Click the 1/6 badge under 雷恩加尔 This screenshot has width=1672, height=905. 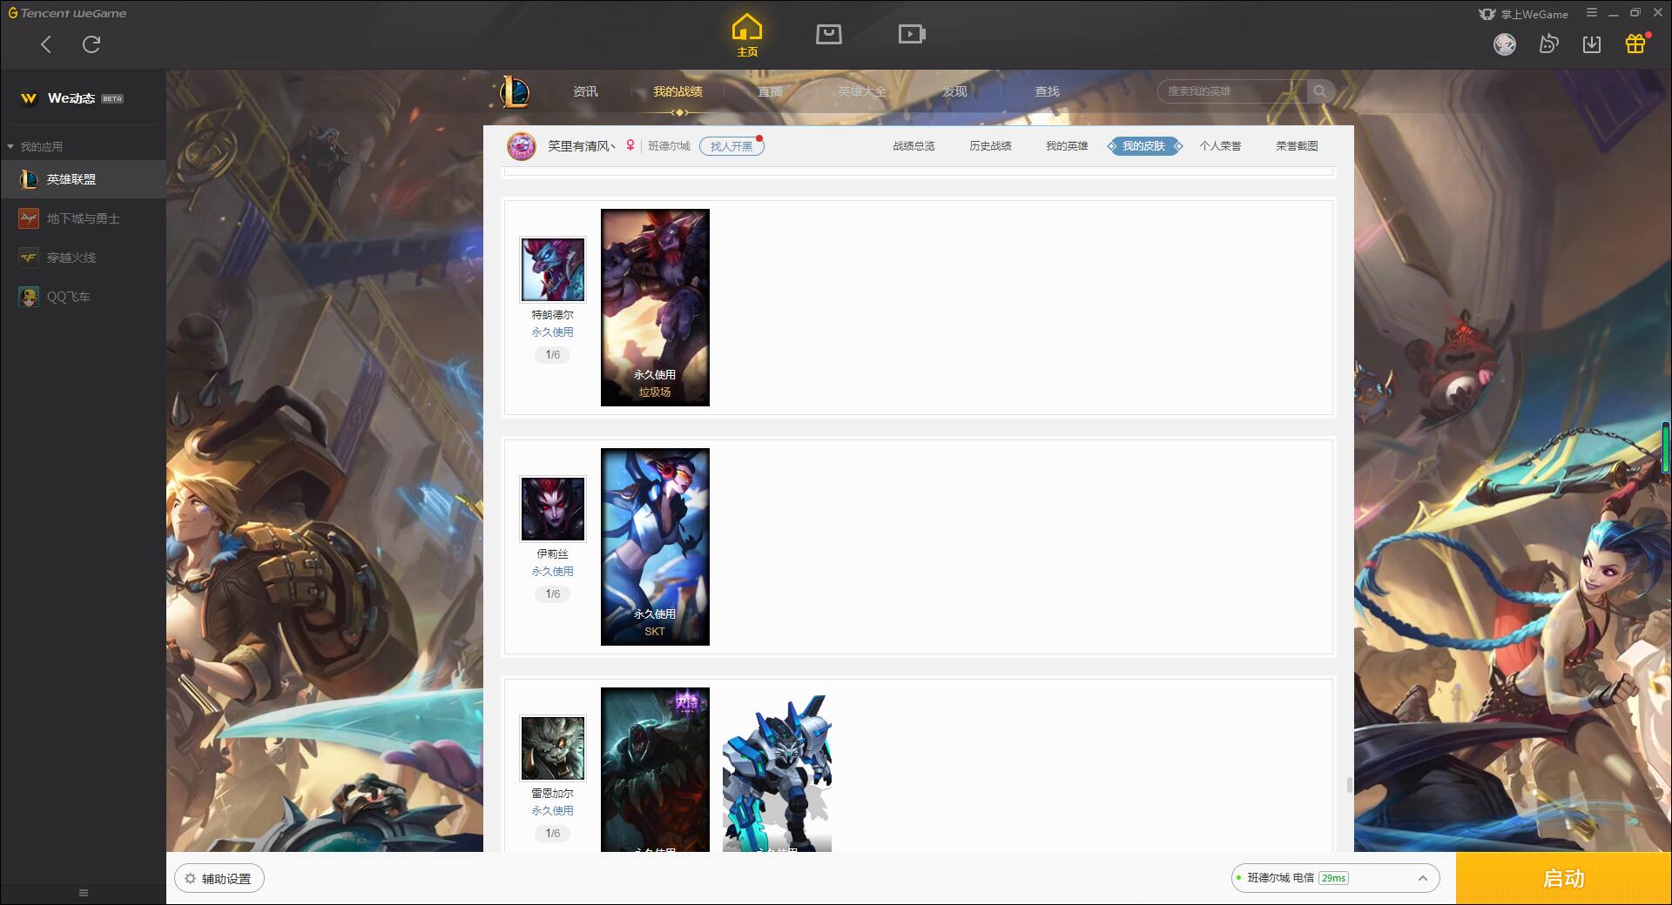553,834
